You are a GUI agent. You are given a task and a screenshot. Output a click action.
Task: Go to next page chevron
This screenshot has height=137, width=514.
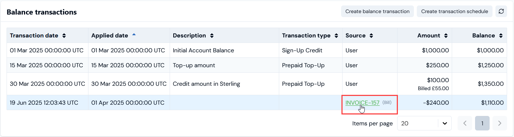(x=500, y=123)
